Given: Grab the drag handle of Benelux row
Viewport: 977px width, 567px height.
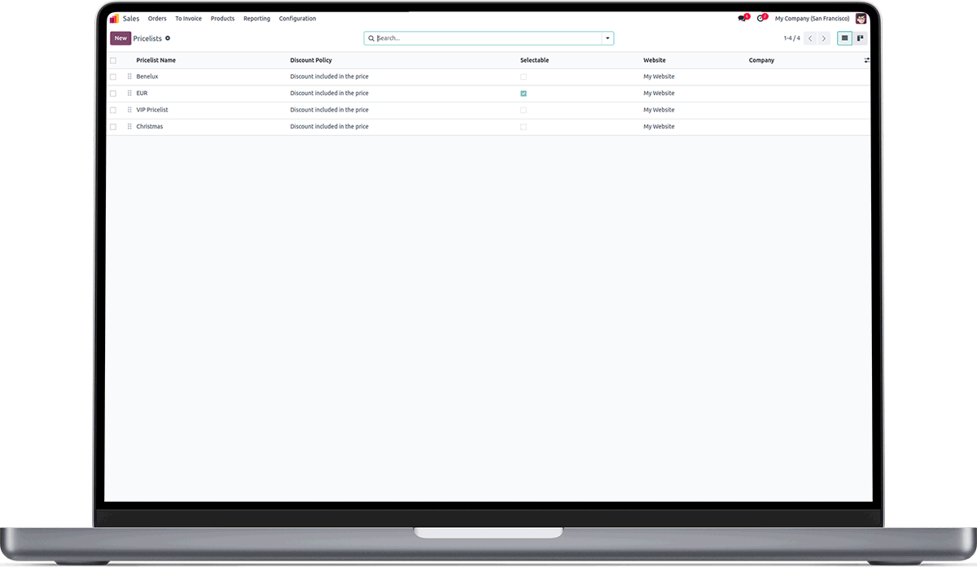Looking at the screenshot, I should 129,76.
